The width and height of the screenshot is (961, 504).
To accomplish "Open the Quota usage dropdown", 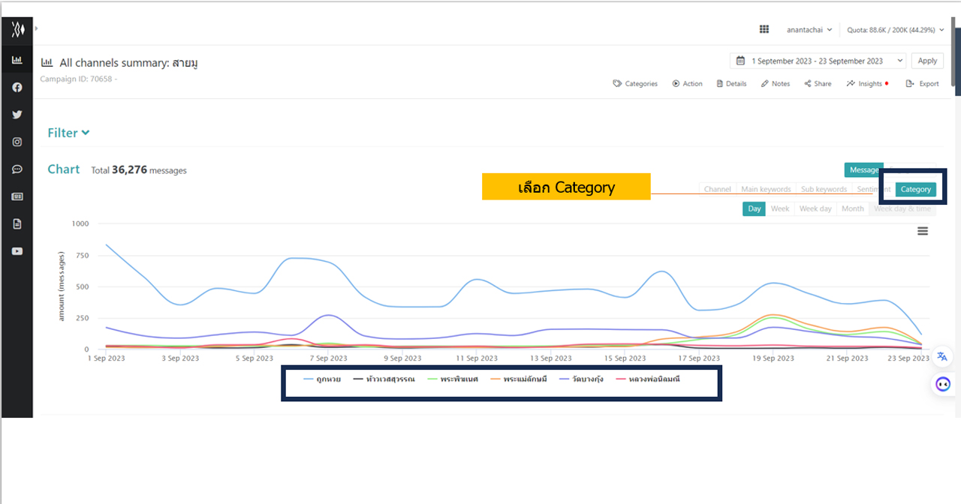I will (894, 30).
